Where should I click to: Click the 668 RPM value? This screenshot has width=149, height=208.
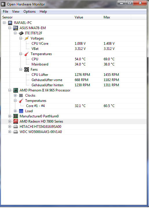81,80
